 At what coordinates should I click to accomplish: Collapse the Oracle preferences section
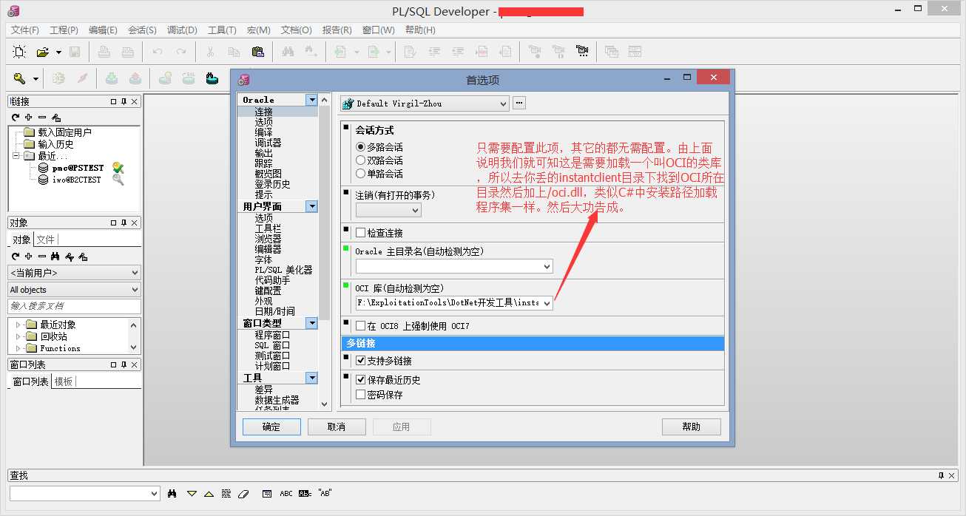(312, 100)
